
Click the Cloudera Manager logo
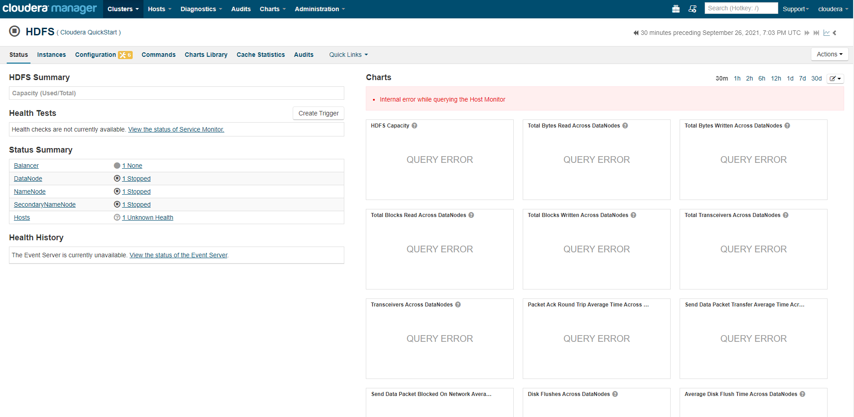50,9
